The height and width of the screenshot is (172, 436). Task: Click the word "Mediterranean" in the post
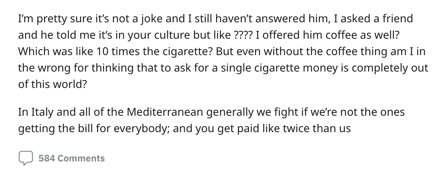coord(164,112)
